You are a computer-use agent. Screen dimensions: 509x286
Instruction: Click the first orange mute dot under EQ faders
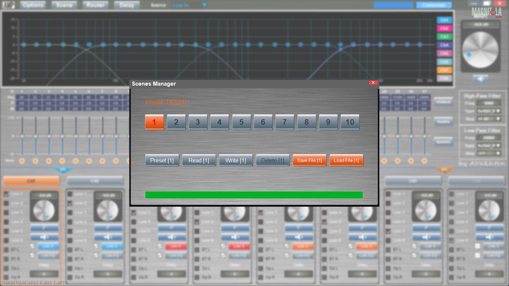[22, 161]
